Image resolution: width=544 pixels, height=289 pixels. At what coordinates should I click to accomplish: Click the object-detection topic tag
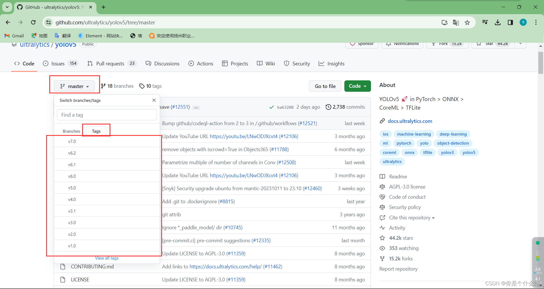point(453,143)
